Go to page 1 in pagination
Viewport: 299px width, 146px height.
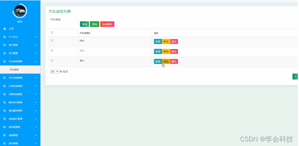click(x=295, y=77)
